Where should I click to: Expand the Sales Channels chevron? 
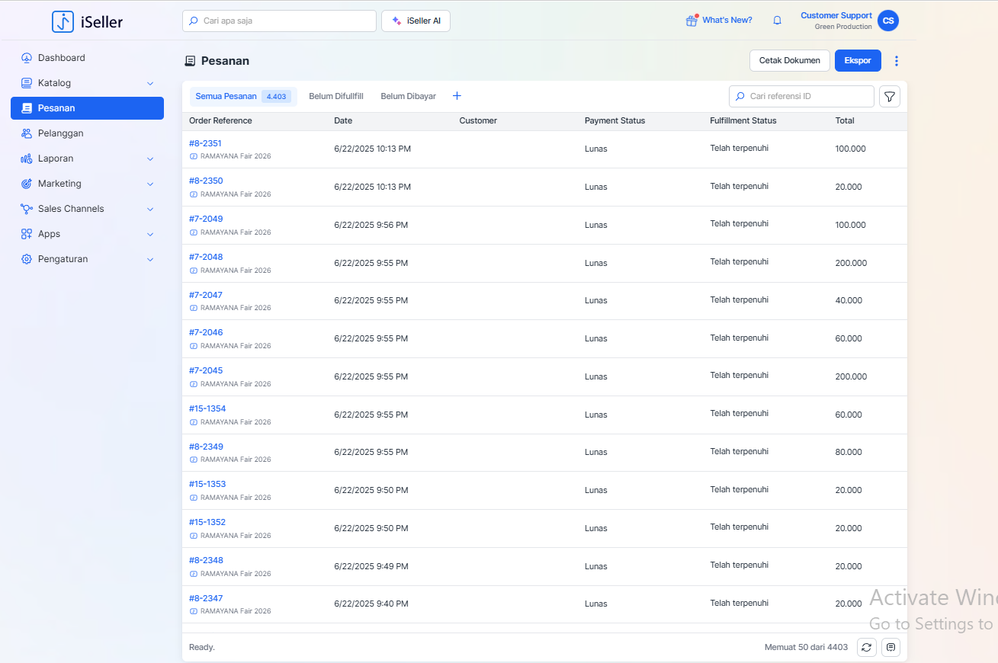point(150,209)
